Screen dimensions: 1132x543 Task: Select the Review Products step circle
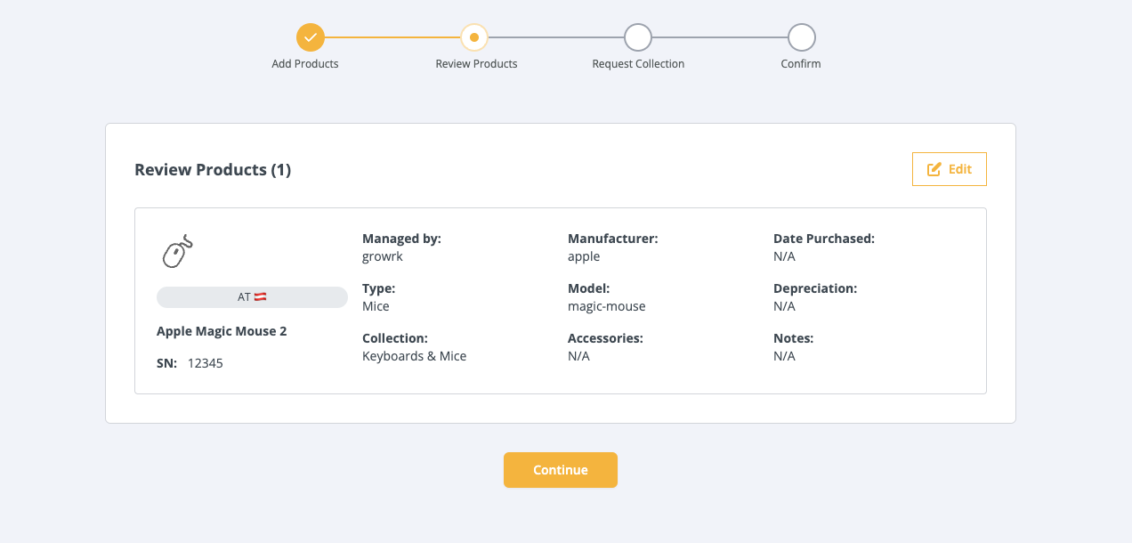point(474,37)
